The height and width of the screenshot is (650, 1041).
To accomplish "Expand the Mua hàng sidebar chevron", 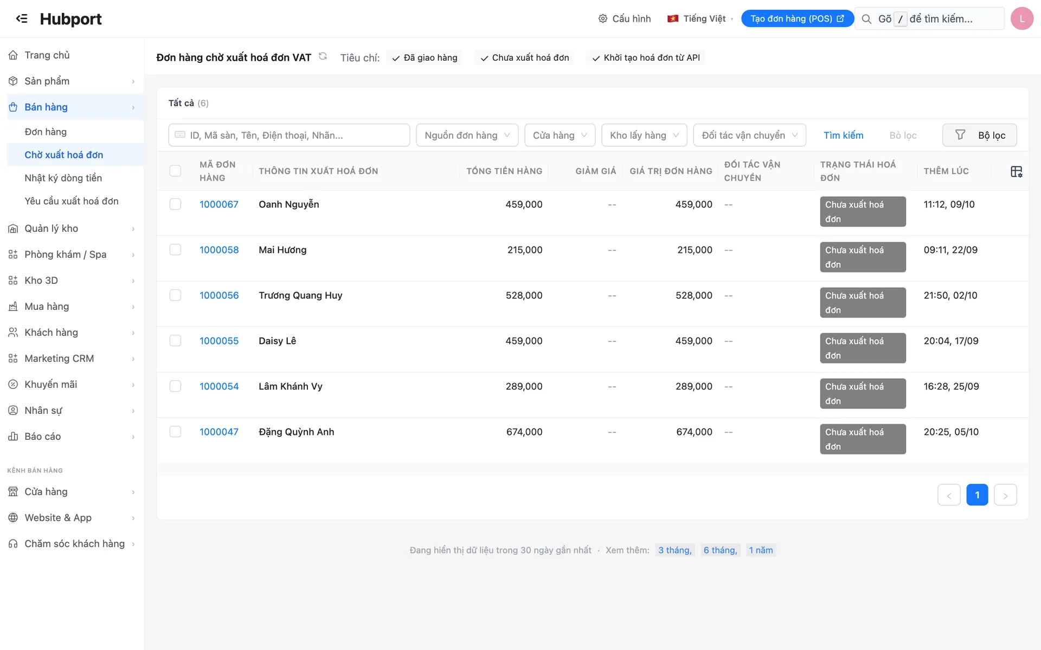I will tap(133, 307).
